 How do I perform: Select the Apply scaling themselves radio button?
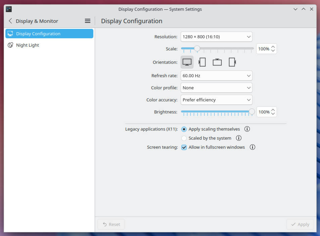(184, 129)
